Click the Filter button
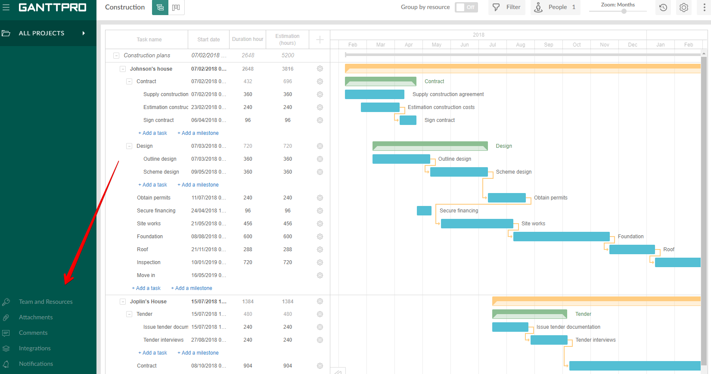The image size is (711, 374). pyautogui.click(x=507, y=7)
